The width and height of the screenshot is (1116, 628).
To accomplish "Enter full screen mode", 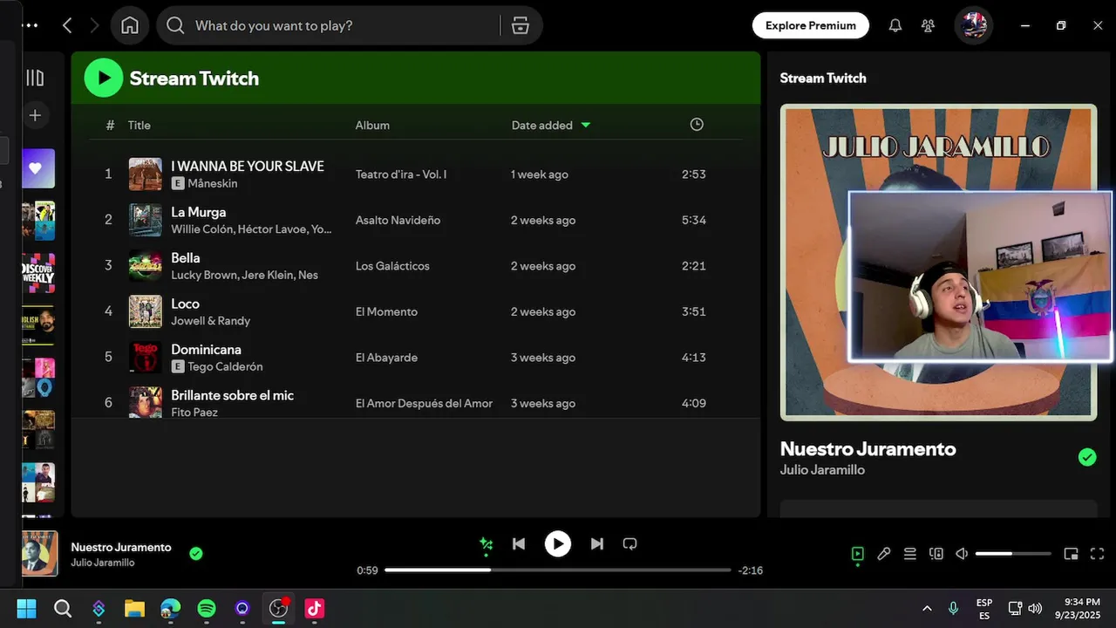I will (x=1098, y=554).
